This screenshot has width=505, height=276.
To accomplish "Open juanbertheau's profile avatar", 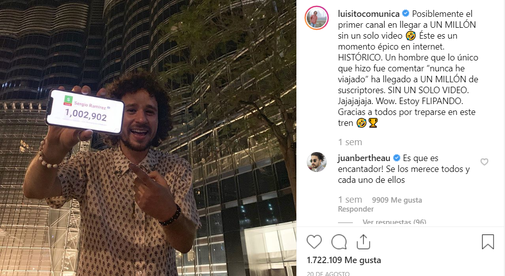I will pyautogui.click(x=316, y=162).
